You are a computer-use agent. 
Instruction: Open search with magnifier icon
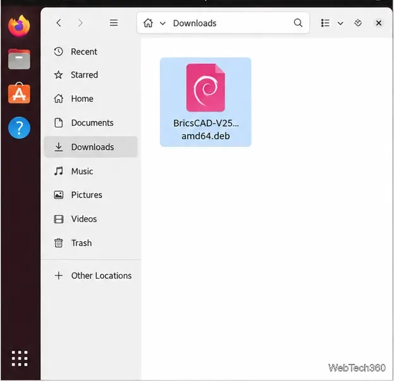tap(298, 23)
